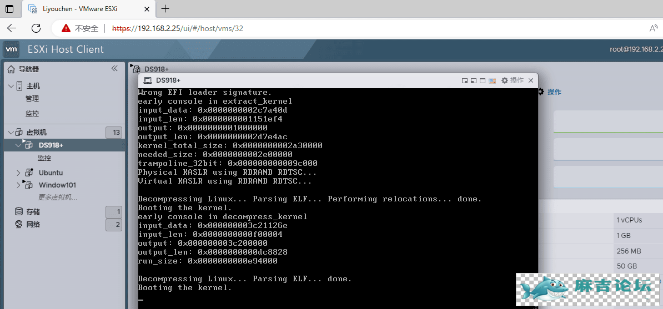Refresh the current page
Viewport: 663px width, 309px height.
pos(36,28)
